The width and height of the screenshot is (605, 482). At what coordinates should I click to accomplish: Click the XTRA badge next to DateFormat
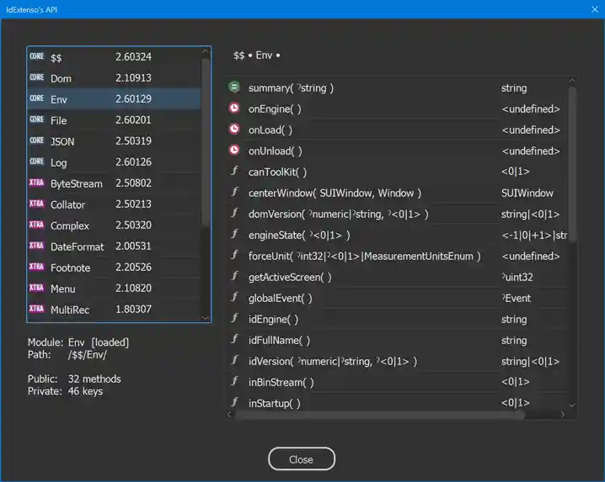click(x=37, y=246)
